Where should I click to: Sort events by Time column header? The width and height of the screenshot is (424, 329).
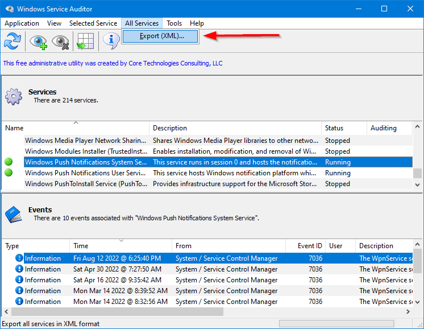121,245
